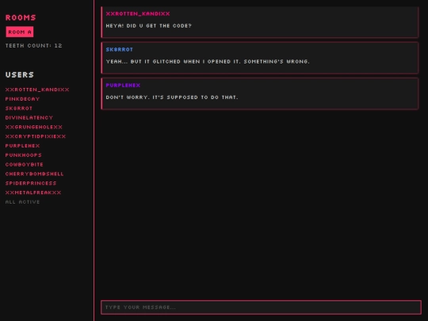Screen dimensions: 428x321
Task: Select xxGrungeHolexx user entry
Action: coord(34,127)
